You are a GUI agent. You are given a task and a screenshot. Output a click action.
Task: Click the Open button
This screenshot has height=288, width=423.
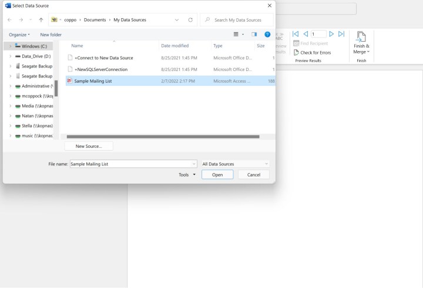[x=217, y=175]
